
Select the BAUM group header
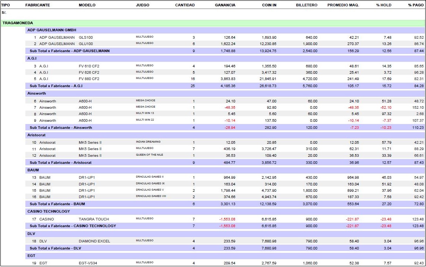(225, 170)
